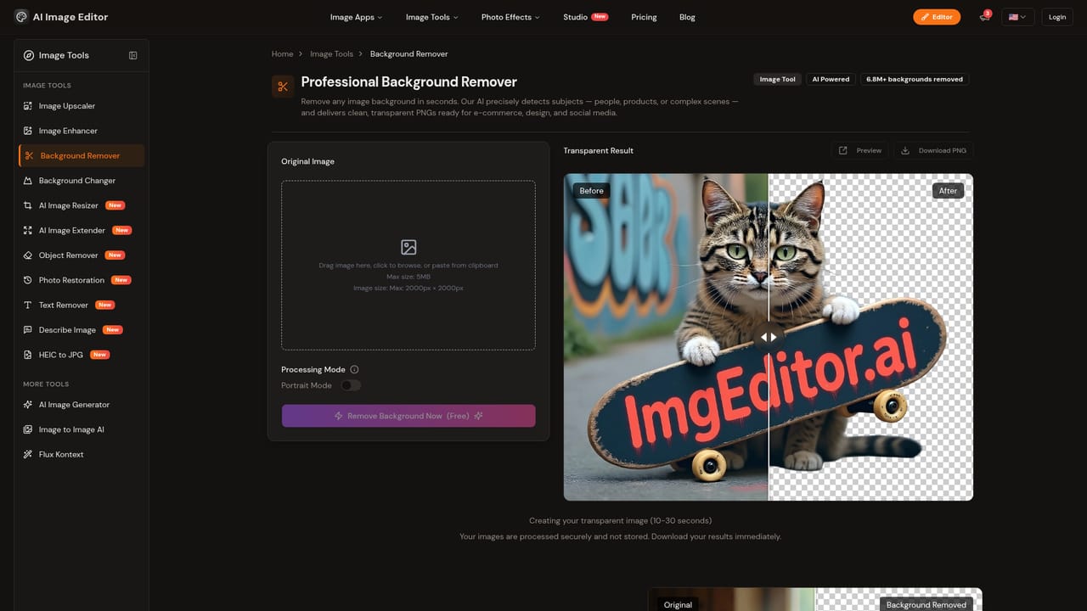Open the Blog nav link
The width and height of the screenshot is (1087, 611).
[687, 17]
